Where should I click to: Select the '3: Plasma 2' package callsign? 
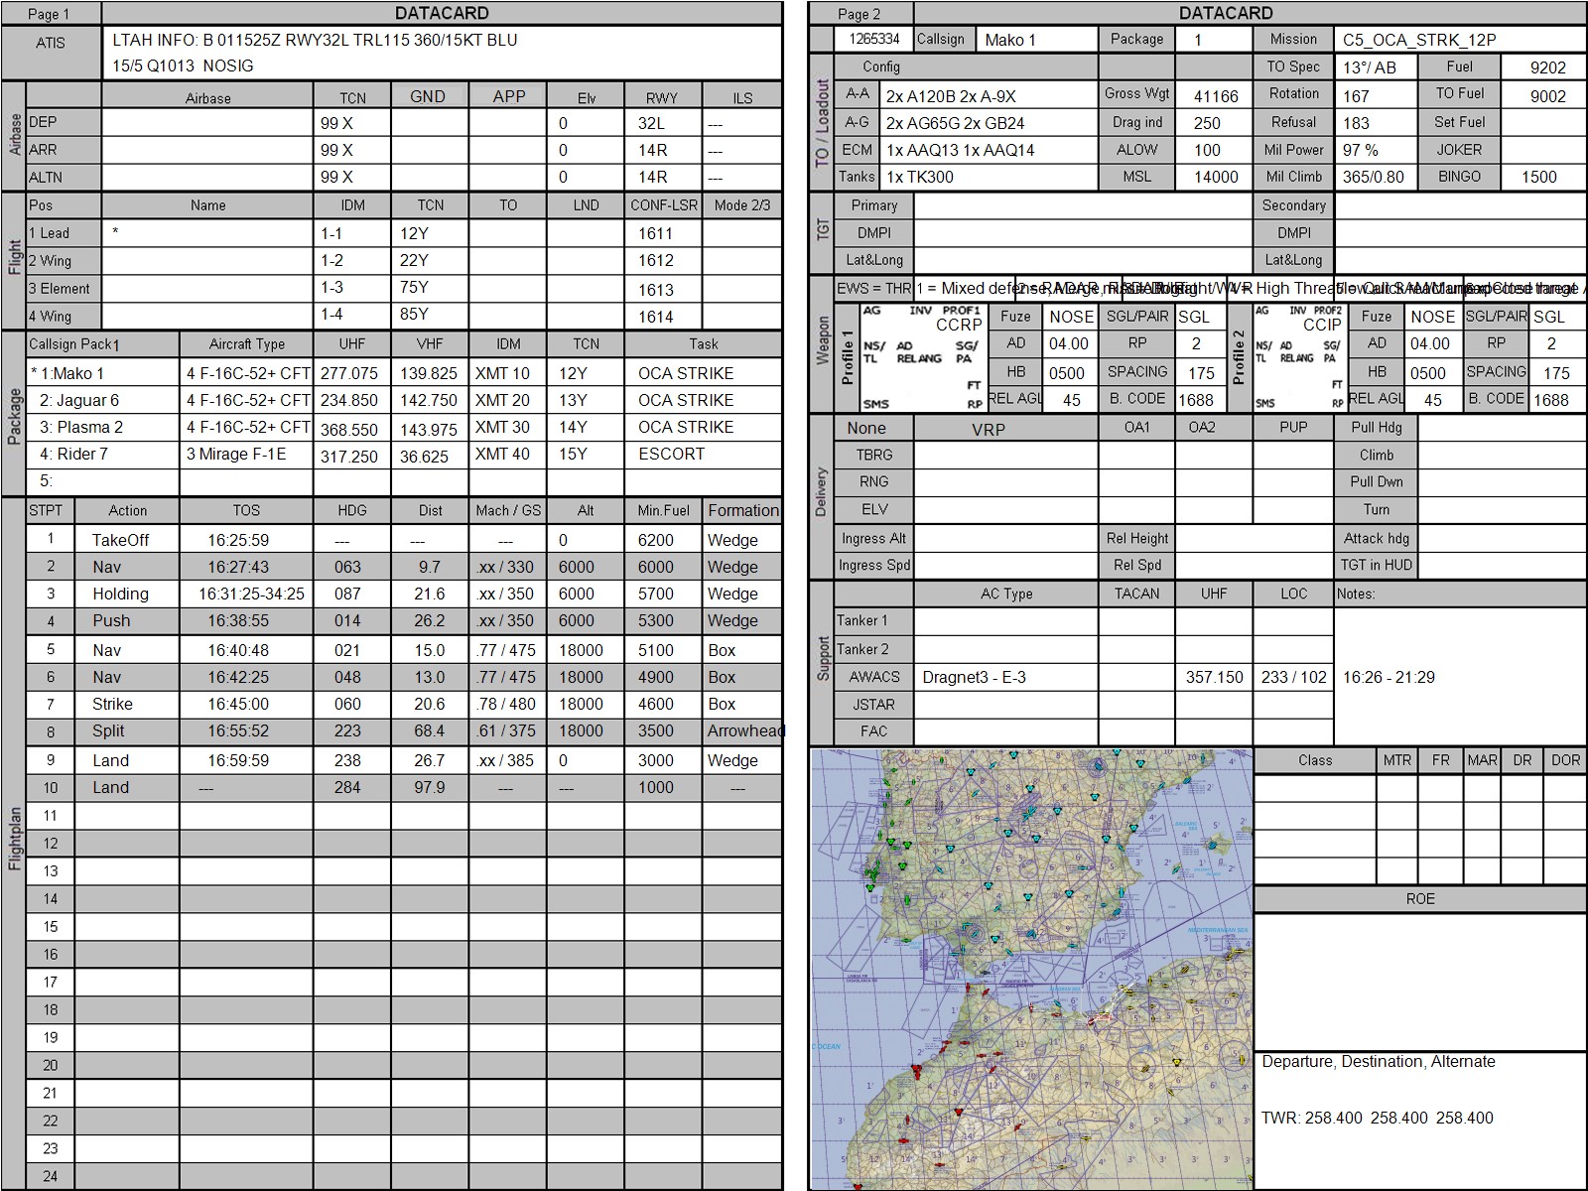pyautogui.click(x=81, y=428)
